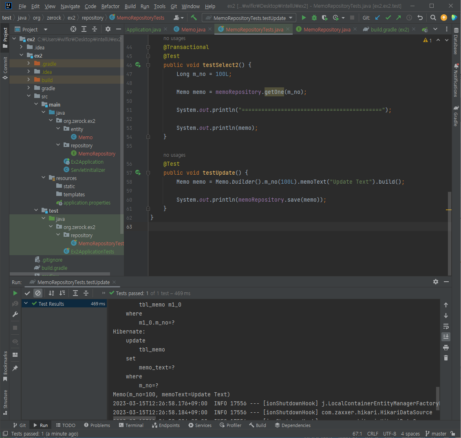This screenshot has width=461, height=438.
Task: Open the Refactor menu
Action: [x=110, y=6]
